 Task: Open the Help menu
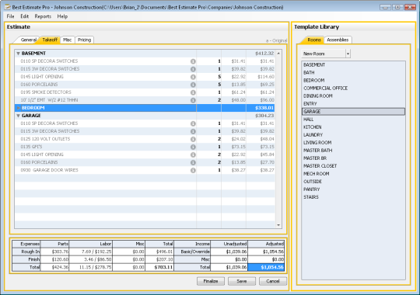(62, 16)
